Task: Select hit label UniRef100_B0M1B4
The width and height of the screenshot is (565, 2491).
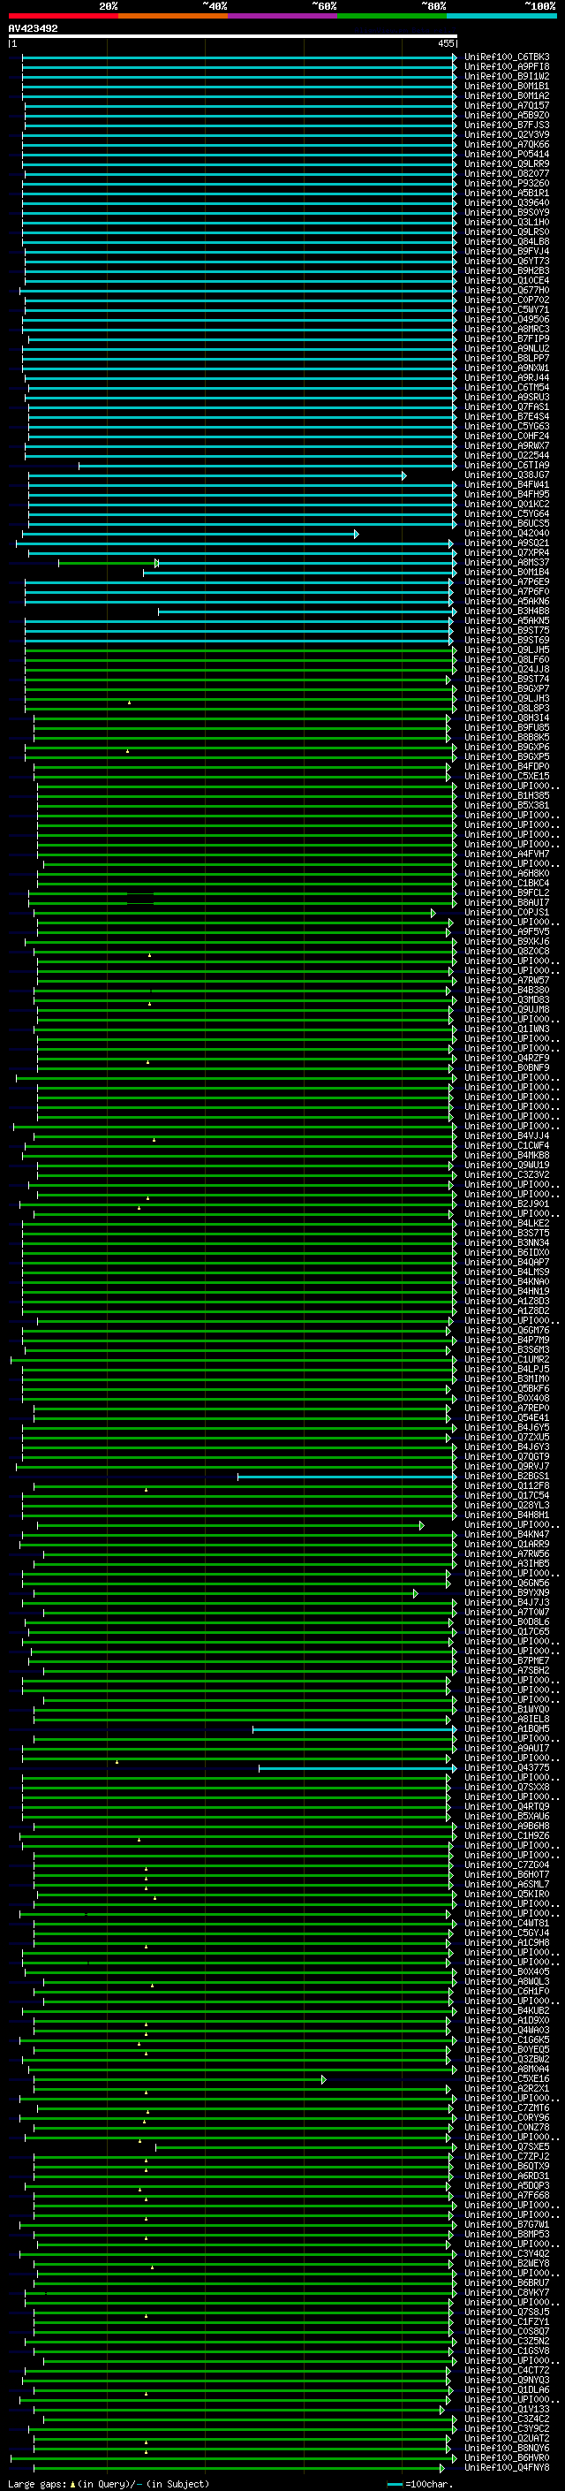Action: [x=507, y=573]
